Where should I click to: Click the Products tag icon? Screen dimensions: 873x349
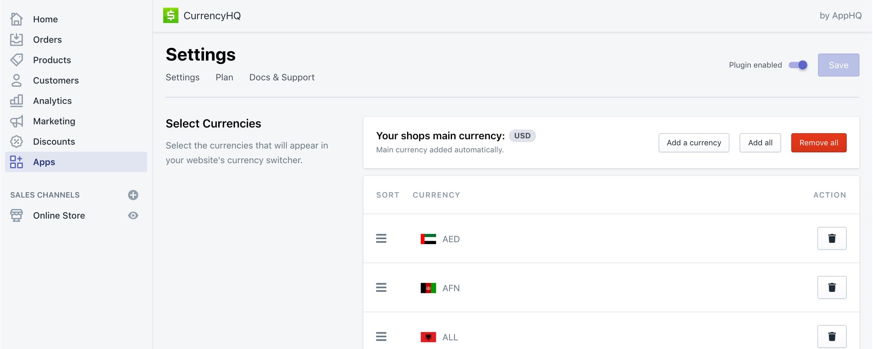(17, 60)
